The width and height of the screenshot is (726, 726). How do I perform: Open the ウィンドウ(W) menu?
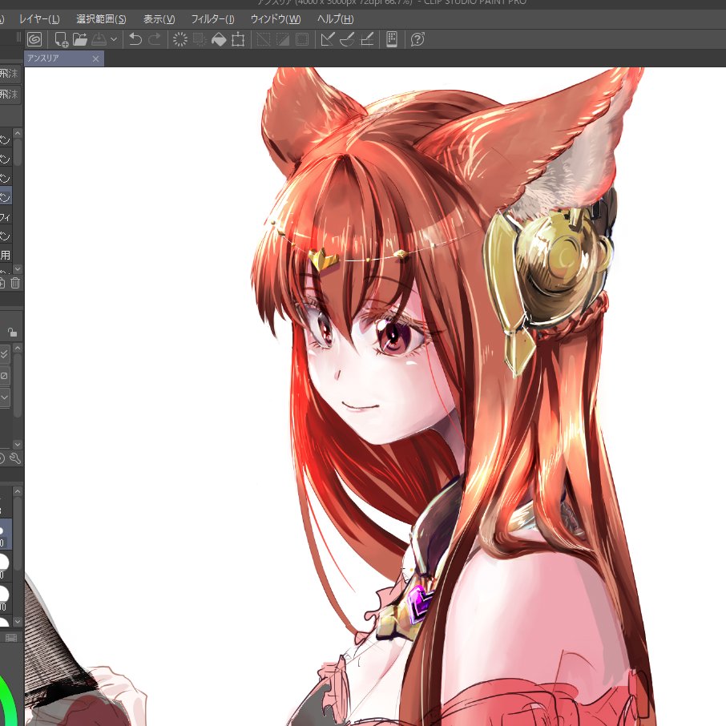pyautogui.click(x=276, y=19)
